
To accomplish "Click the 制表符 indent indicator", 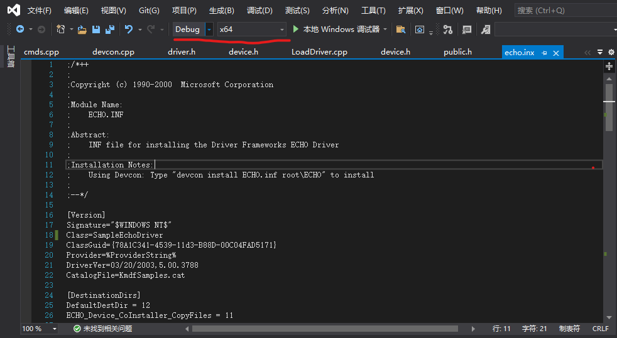I will coord(569,329).
